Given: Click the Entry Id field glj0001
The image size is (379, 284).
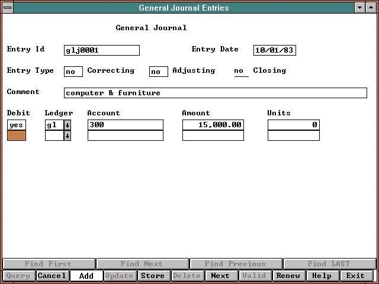Looking at the screenshot, I should [x=101, y=50].
